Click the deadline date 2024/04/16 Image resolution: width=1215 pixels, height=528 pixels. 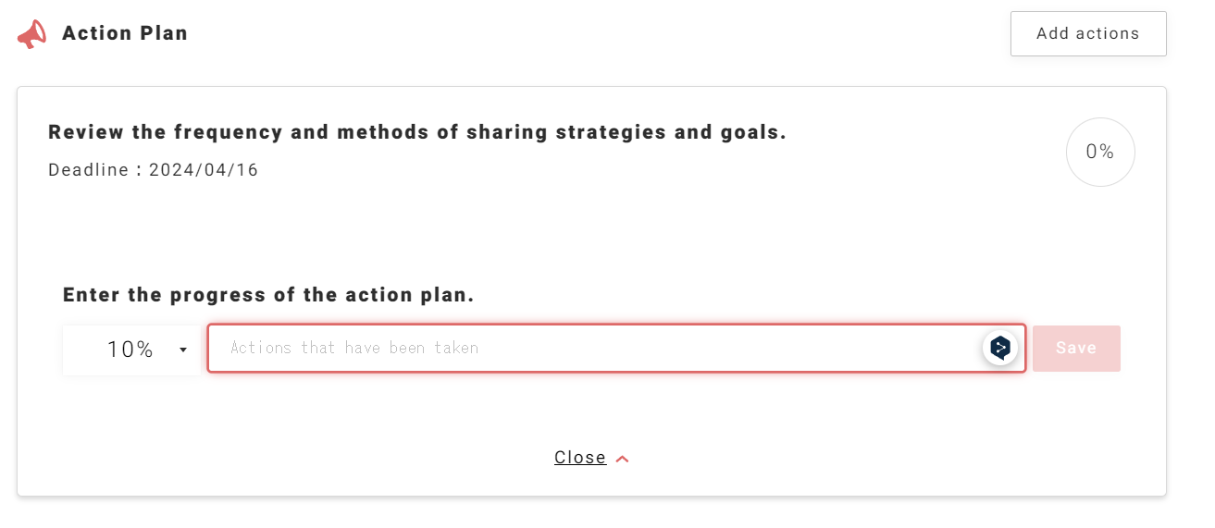(204, 170)
